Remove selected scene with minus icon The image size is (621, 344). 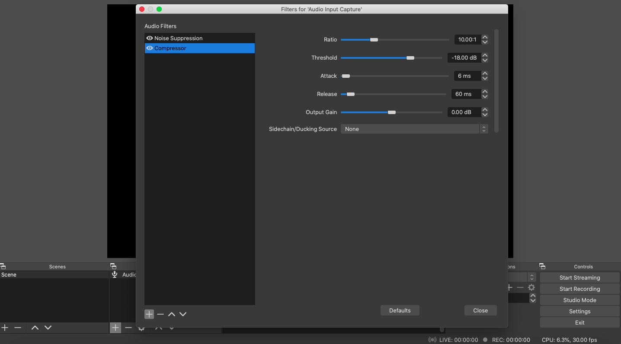click(18, 328)
